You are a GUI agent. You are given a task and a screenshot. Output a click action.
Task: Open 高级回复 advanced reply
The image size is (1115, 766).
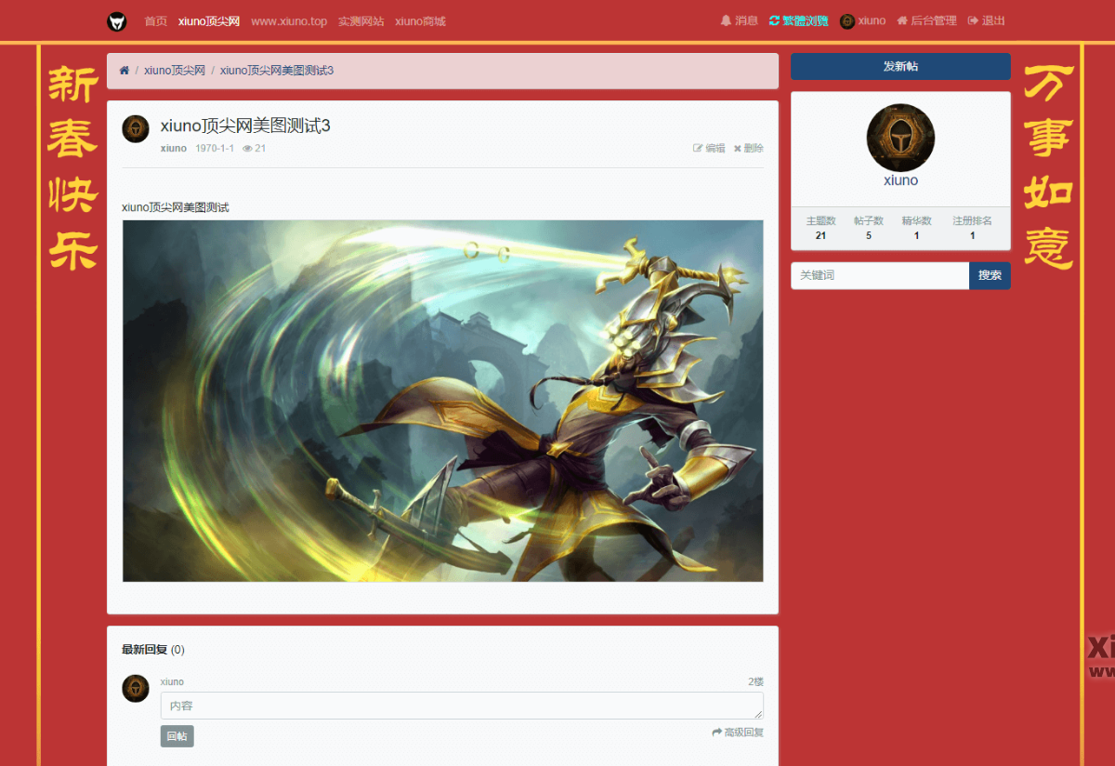coord(738,733)
